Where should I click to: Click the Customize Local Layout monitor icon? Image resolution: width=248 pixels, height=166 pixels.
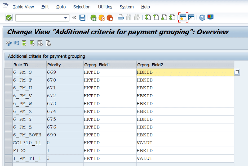click(211, 17)
